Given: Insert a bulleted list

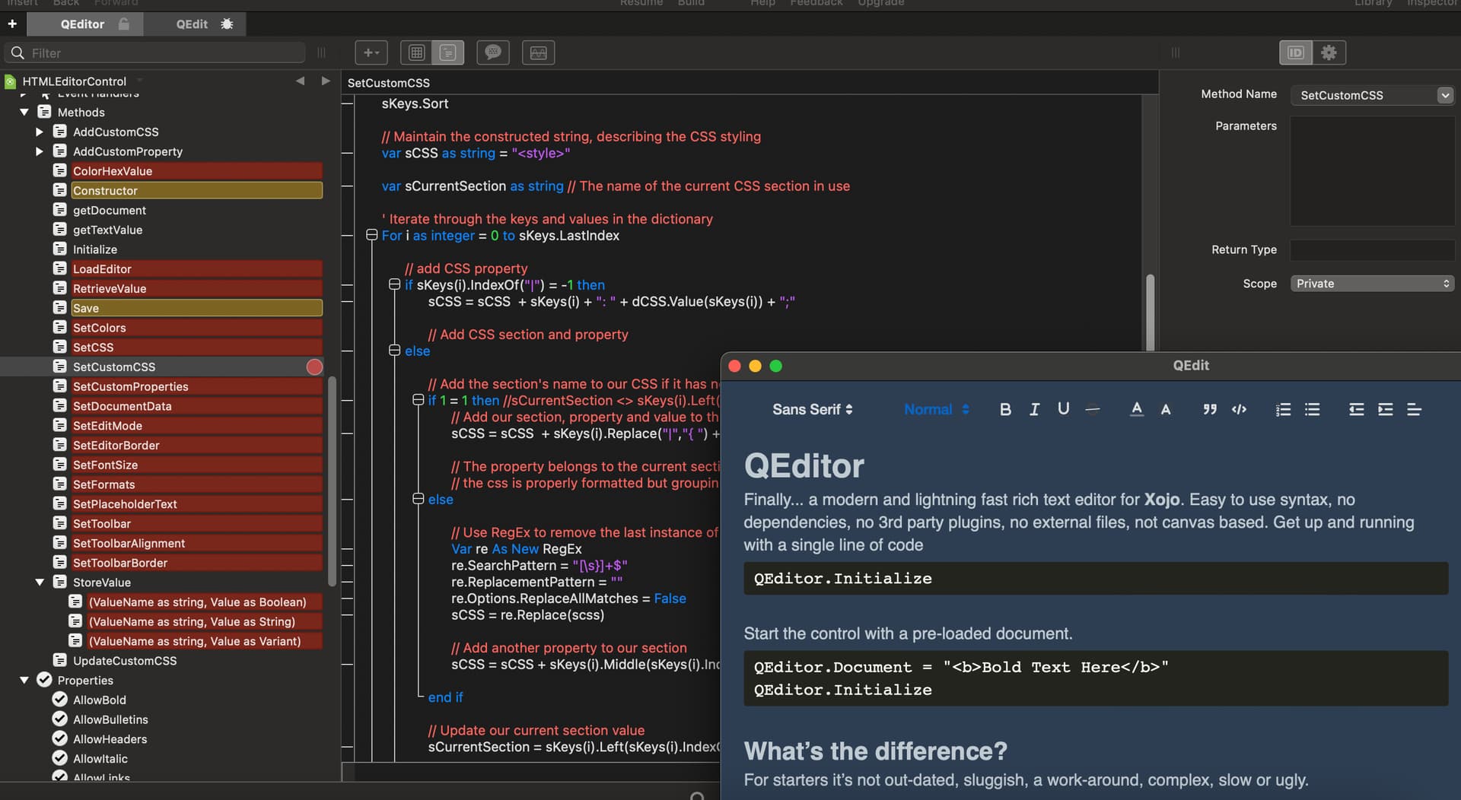Looking at the screenshot, I should click(x=1312, y=409).
